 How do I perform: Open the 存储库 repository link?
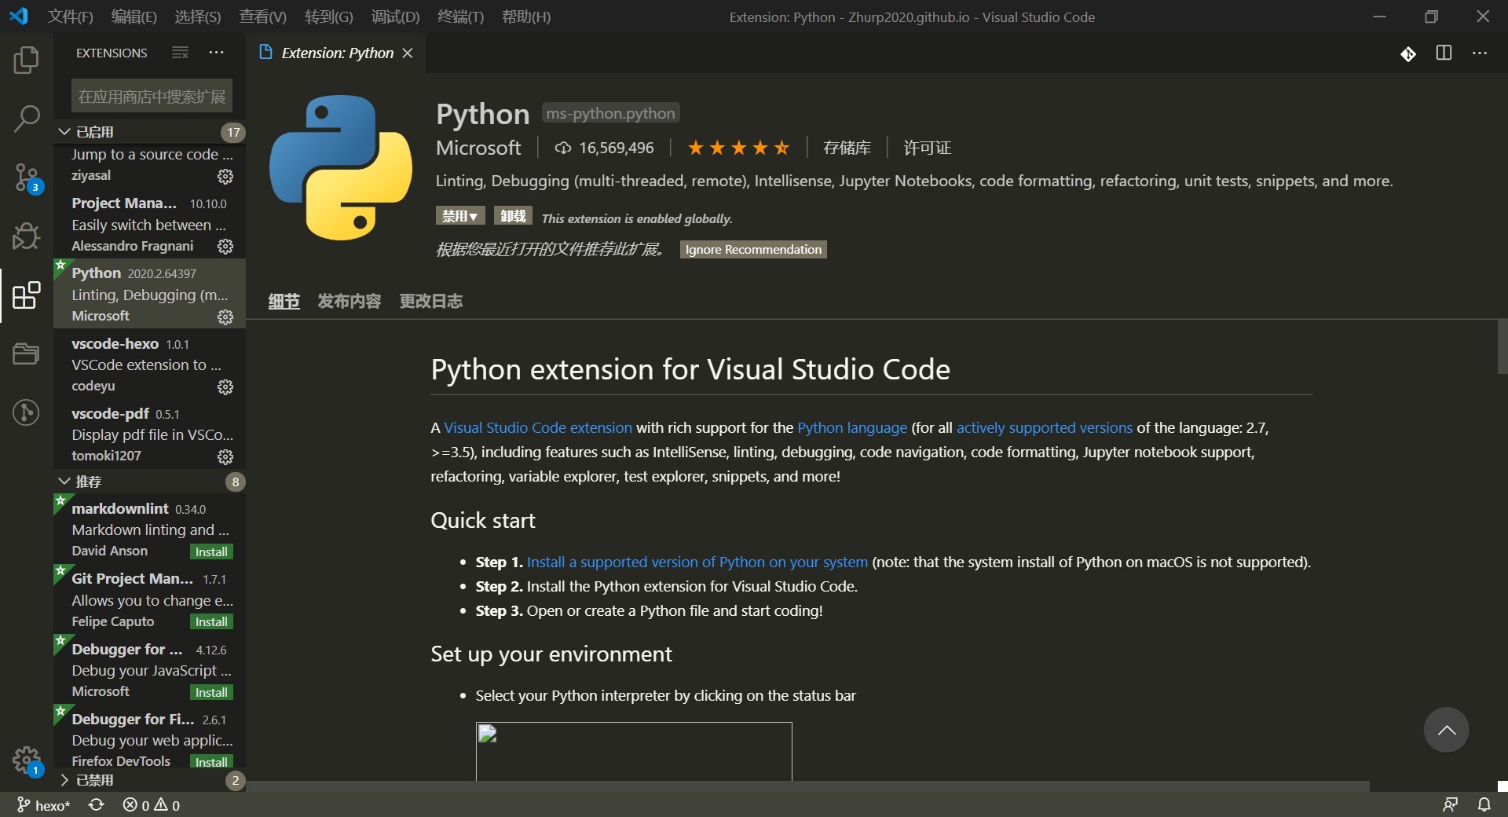coord(847,148)
